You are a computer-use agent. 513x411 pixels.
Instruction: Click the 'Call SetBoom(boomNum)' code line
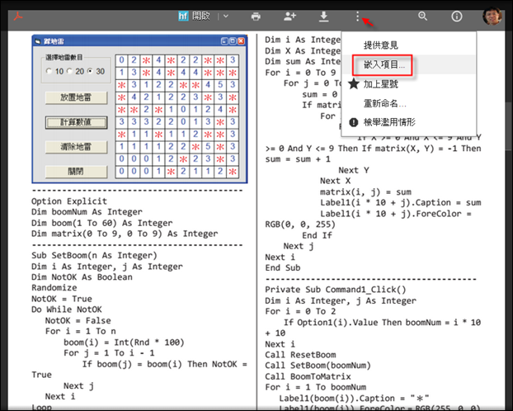(x=318, y=365)
